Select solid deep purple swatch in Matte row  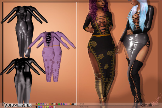point(61,104)
